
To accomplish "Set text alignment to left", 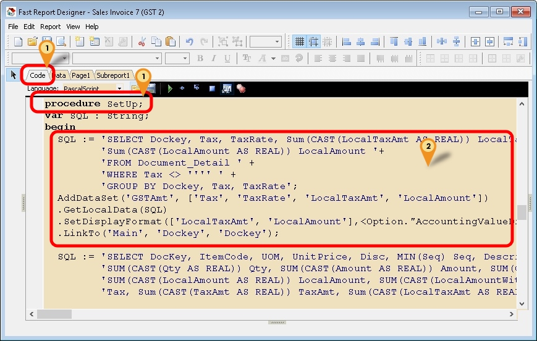I will (x=318, y=58).
